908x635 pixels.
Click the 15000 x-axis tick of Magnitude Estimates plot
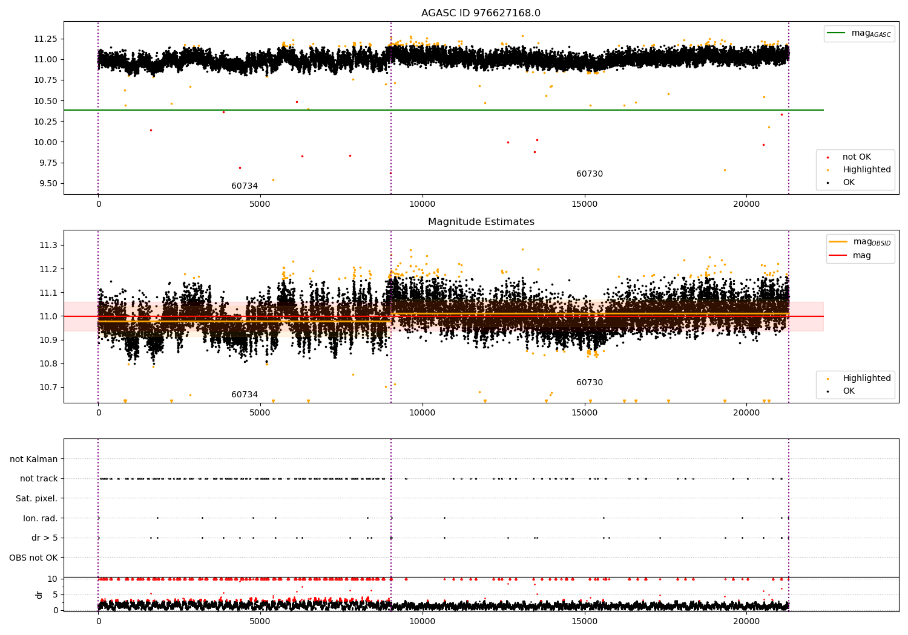click(584, 414)
